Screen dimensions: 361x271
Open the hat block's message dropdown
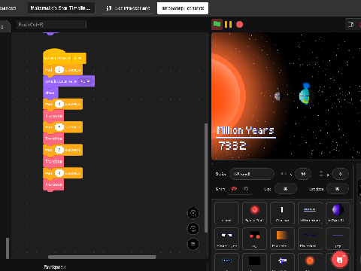pyautogui.click(x=78, y=58)
